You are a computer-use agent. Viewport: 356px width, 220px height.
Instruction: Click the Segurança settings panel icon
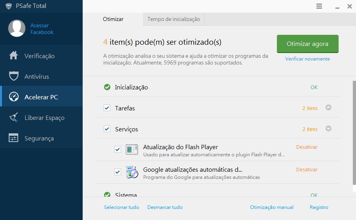(13, 138)
